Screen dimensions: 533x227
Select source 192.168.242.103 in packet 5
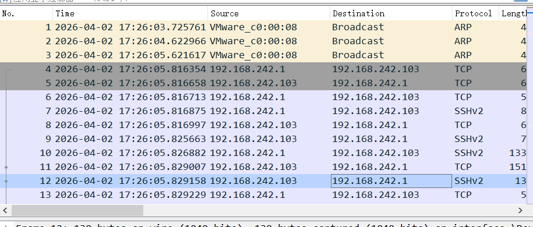pyautogui.click(x=253, y=83)
